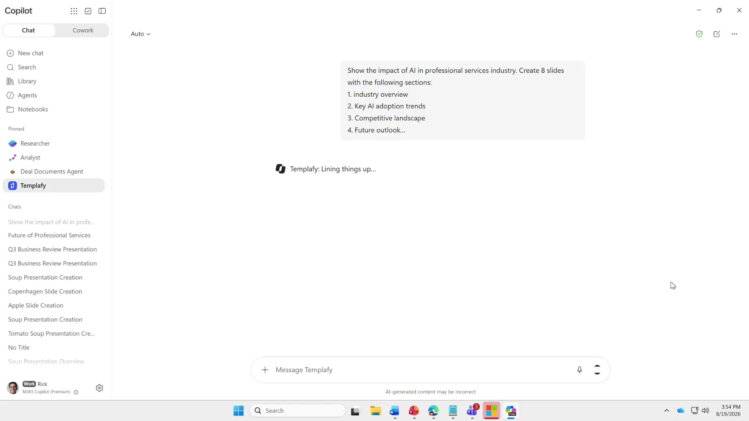The image size is (749, 421).
Task: Switch to the Cowork tab
Action: pyautogui.click(x=83, y=30)
